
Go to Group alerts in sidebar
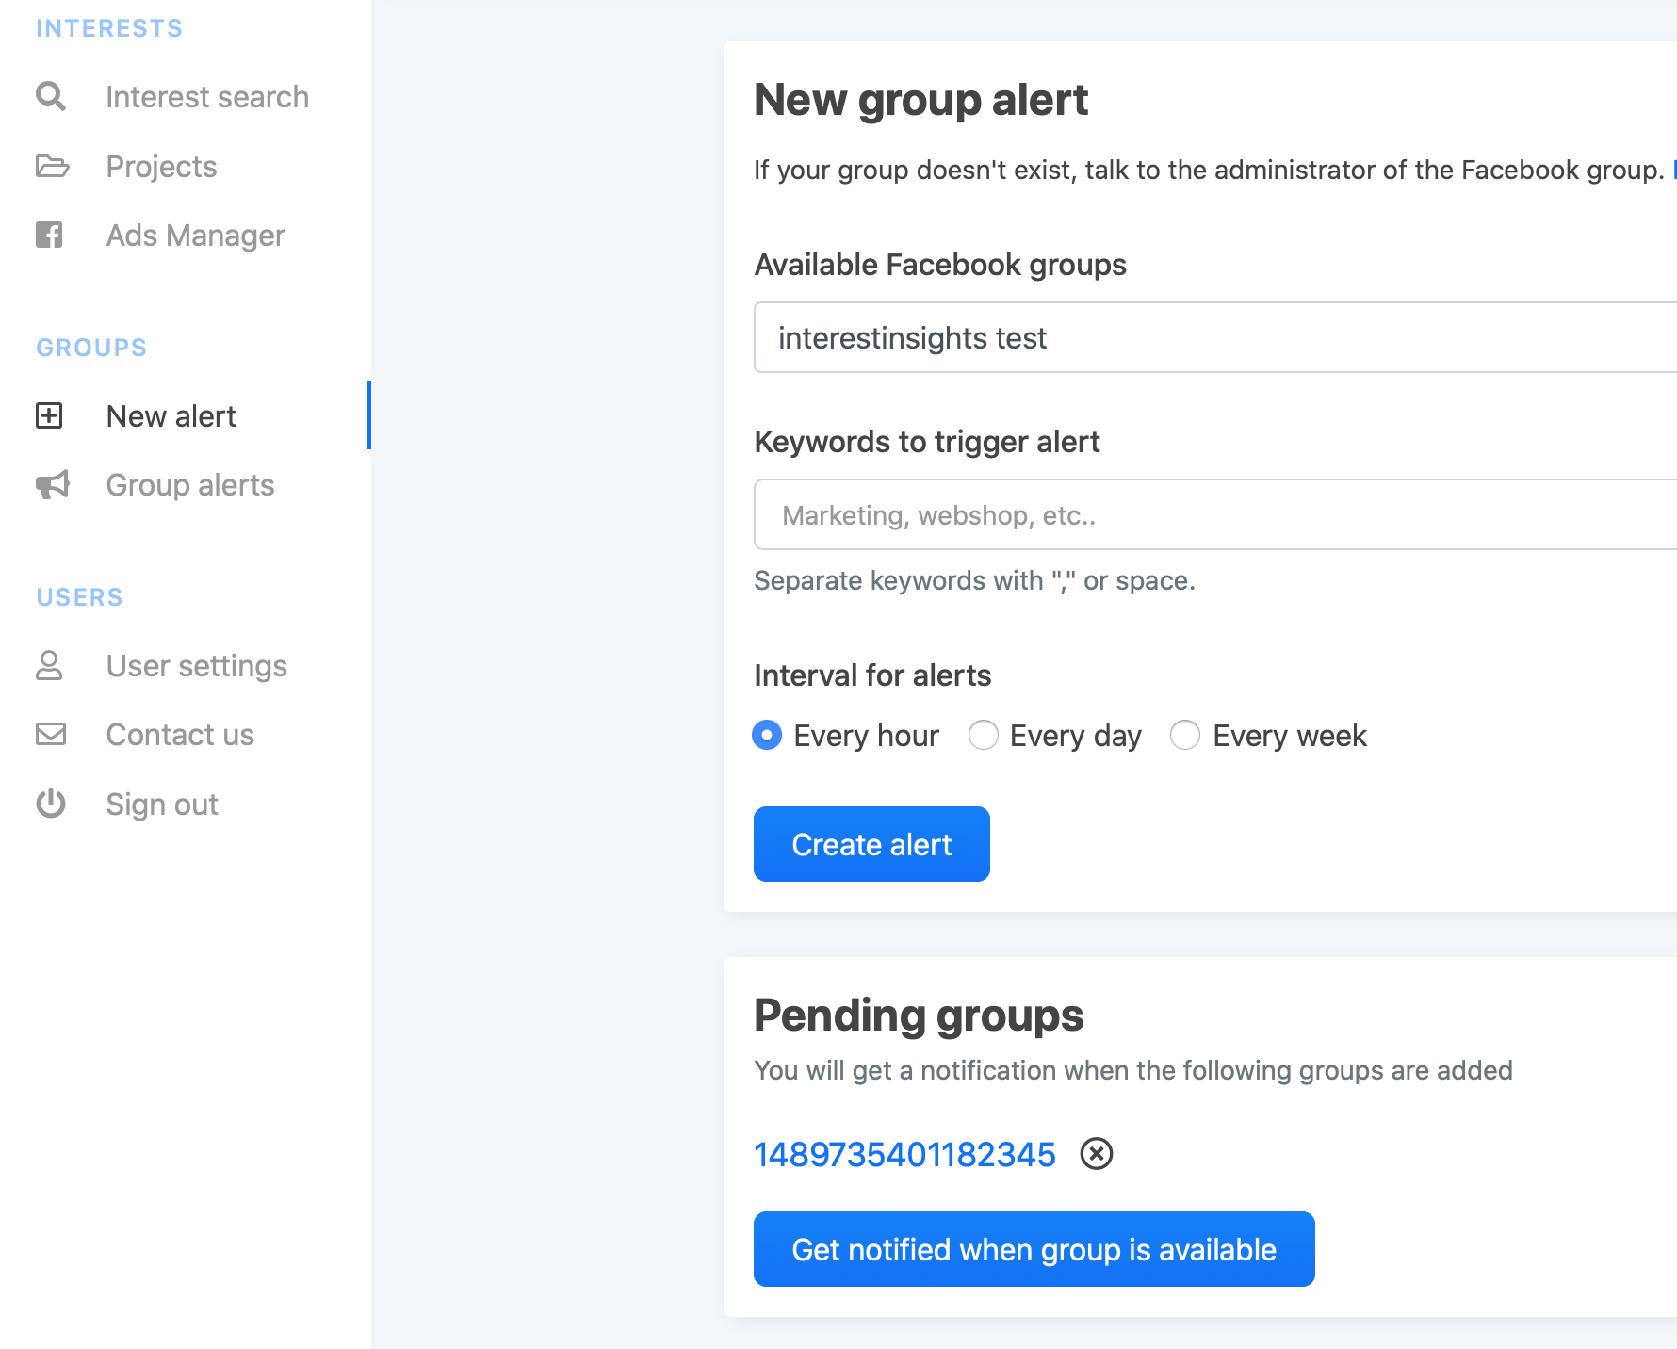point(190,485)
